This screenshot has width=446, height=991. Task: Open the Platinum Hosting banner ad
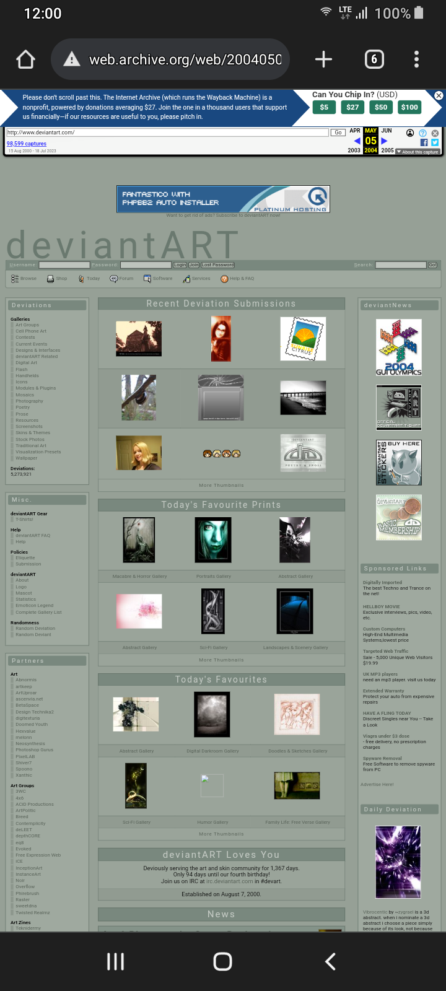point(223,199)
